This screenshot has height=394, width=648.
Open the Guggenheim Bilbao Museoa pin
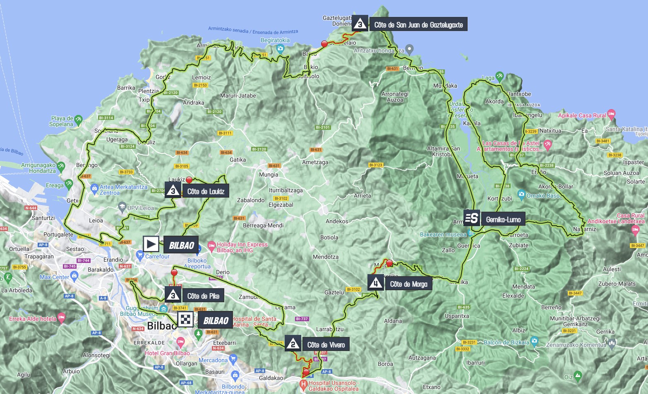click(163, 309)
